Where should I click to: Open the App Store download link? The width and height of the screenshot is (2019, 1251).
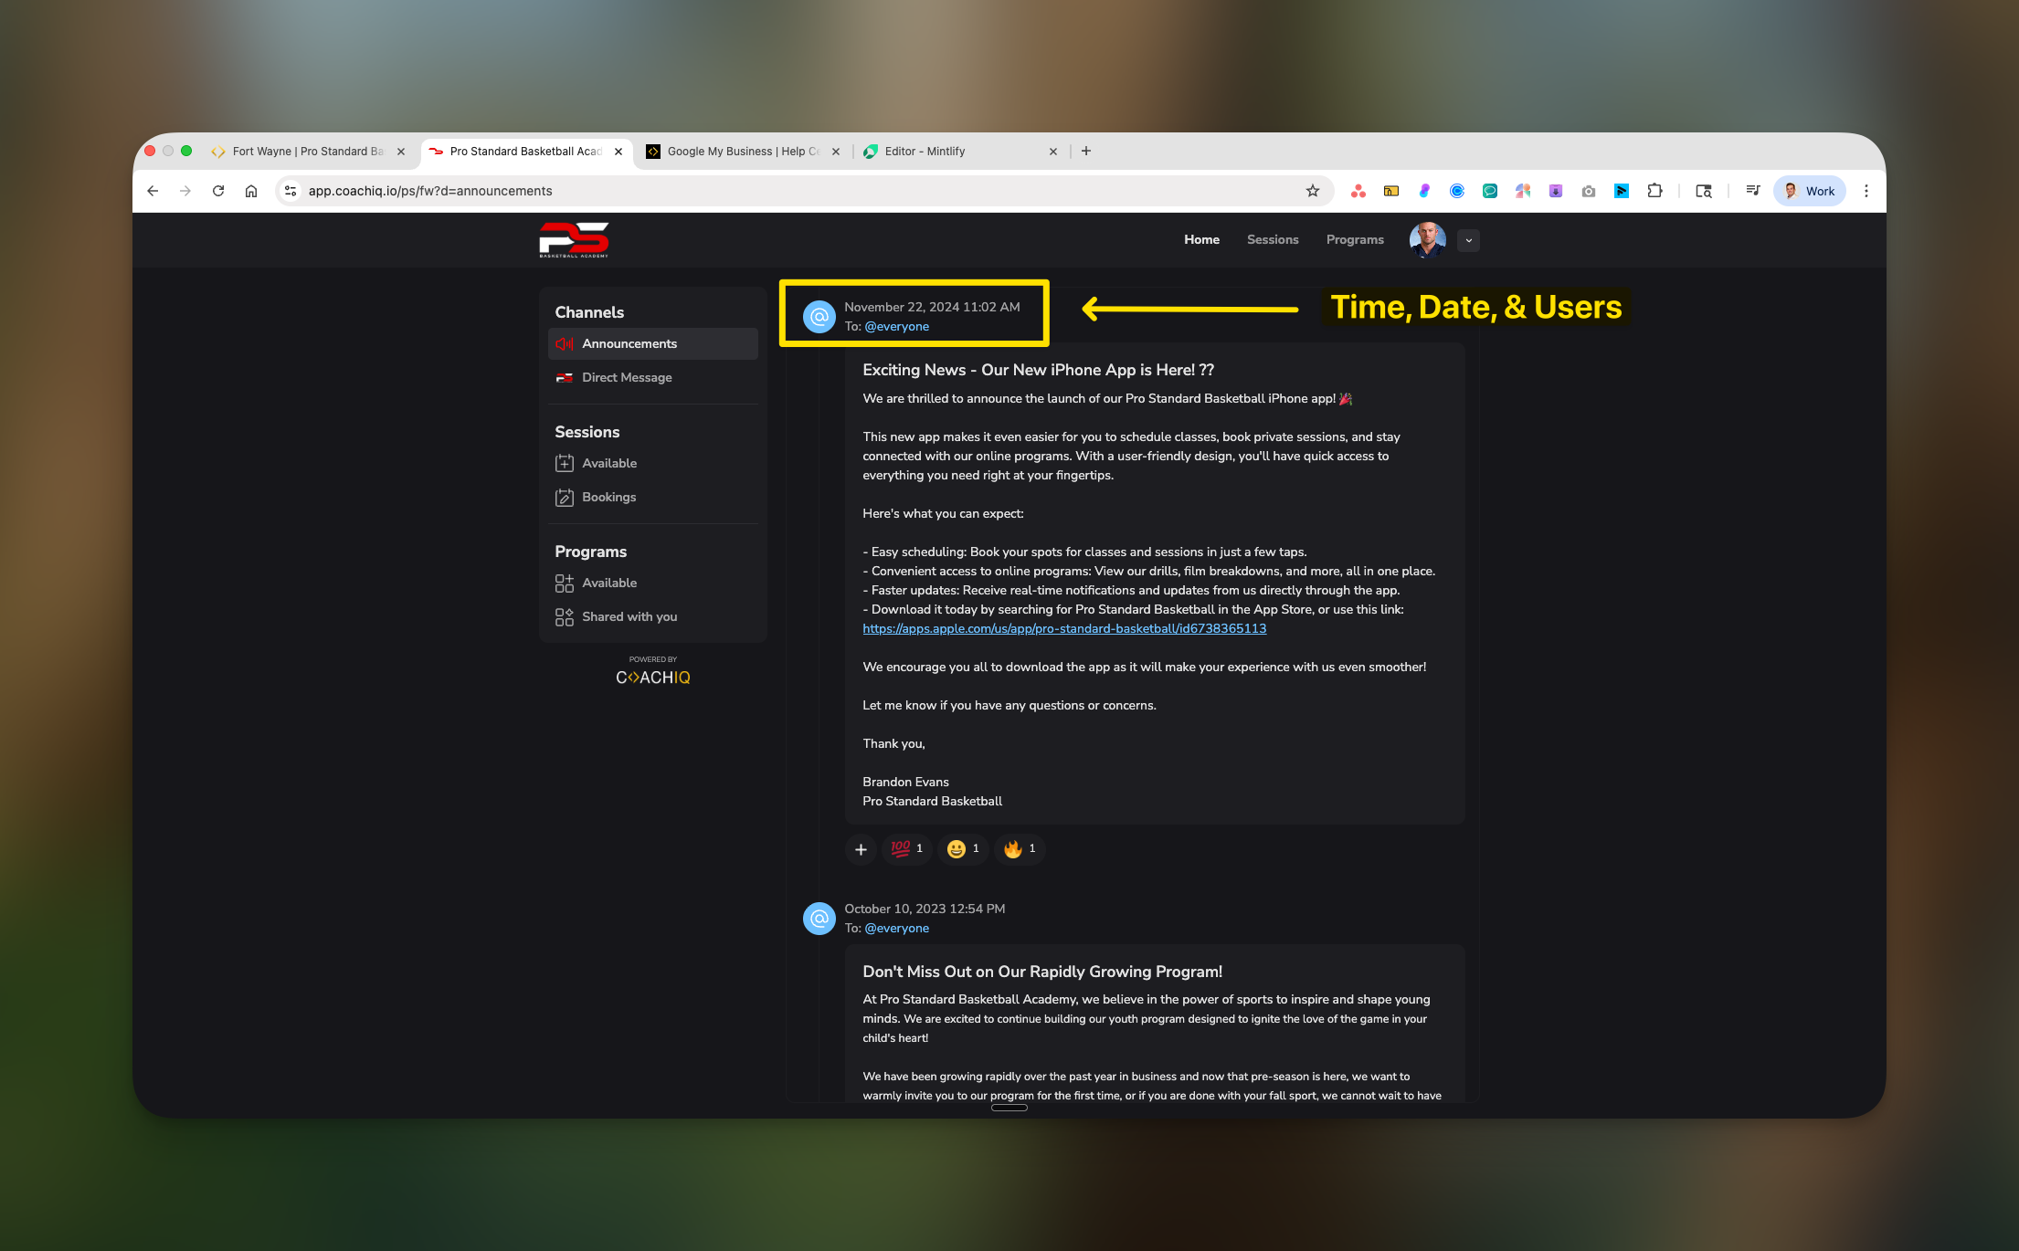(x=1063, y=628)
